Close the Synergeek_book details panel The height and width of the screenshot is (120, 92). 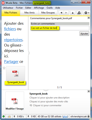click(89, 91)
